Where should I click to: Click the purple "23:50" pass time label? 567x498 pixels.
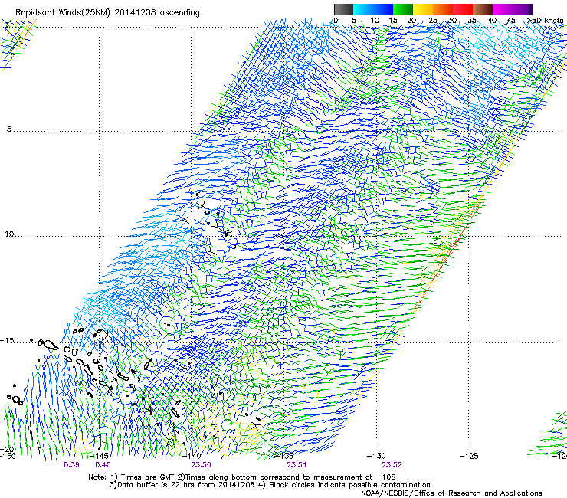point(201,465)
